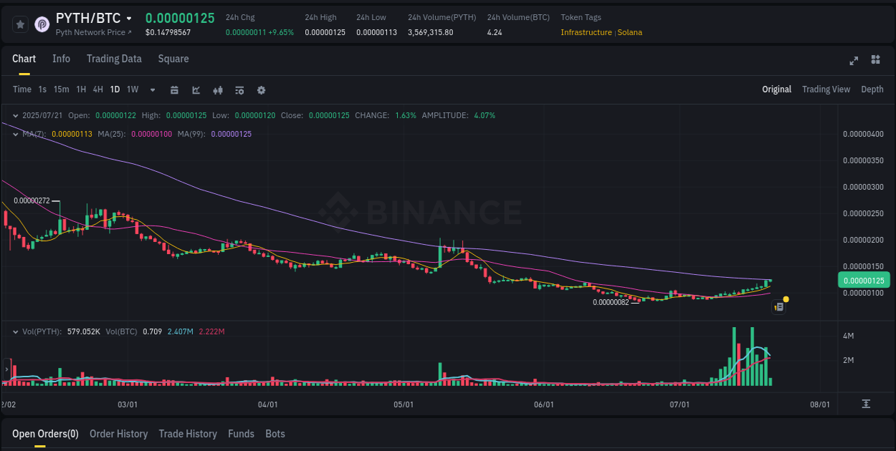Screen dimensions: 896x451
Task: Open the chart display settings icon
Action: click(x=239, y=89)
